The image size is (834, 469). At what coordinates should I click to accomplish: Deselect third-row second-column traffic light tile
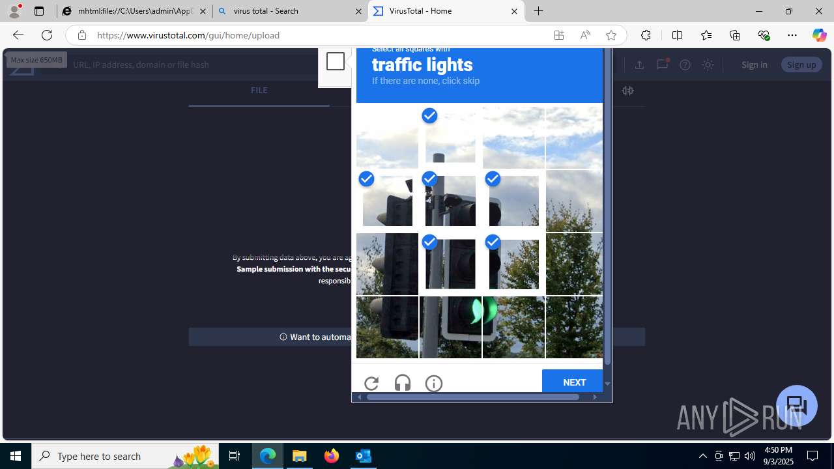click(450, 264)
